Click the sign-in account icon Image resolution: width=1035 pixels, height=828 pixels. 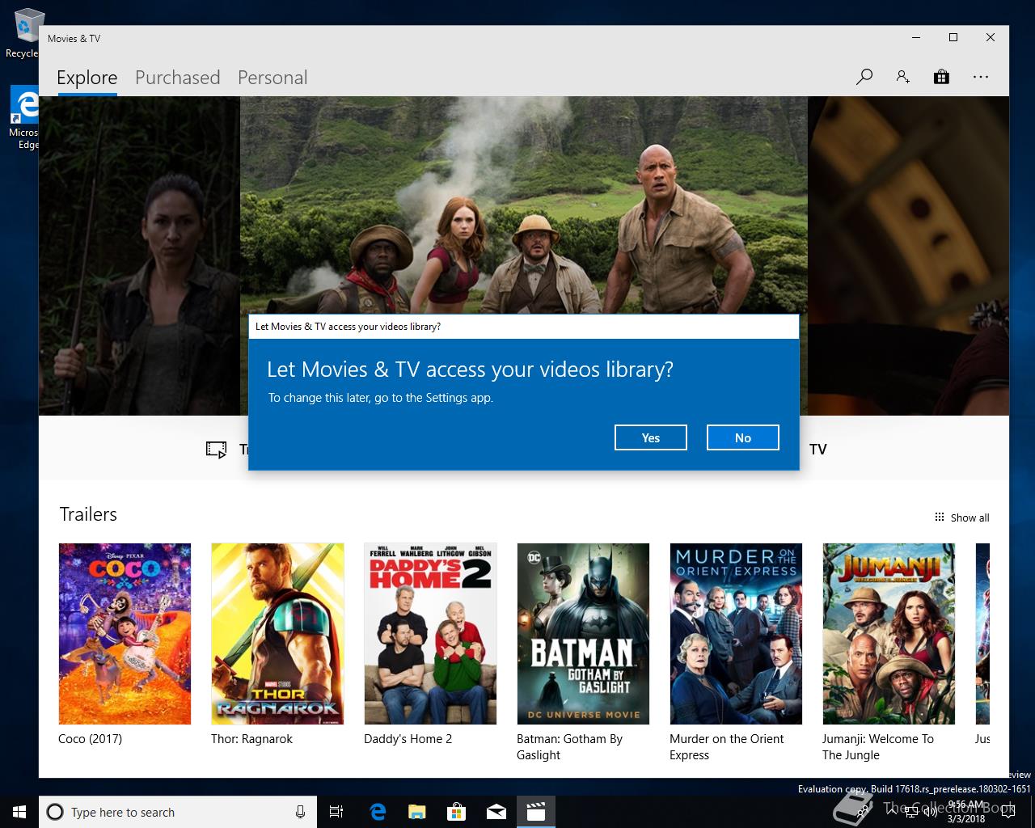tap(902, 77)
